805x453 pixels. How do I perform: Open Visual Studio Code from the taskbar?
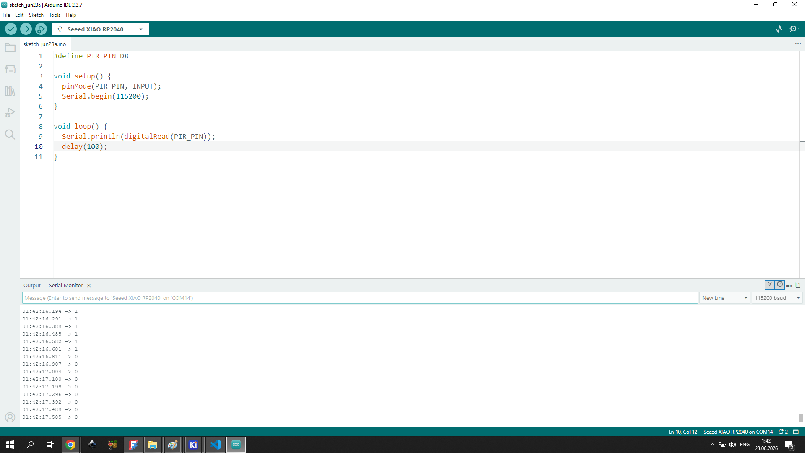point(216,445)
